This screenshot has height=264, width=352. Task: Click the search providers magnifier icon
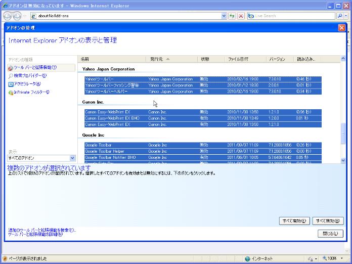tap(11, 76)
